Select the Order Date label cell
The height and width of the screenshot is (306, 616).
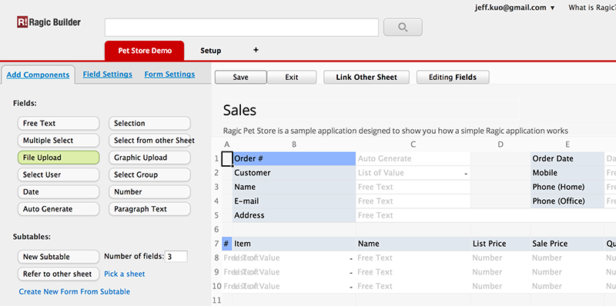point(567,159)
